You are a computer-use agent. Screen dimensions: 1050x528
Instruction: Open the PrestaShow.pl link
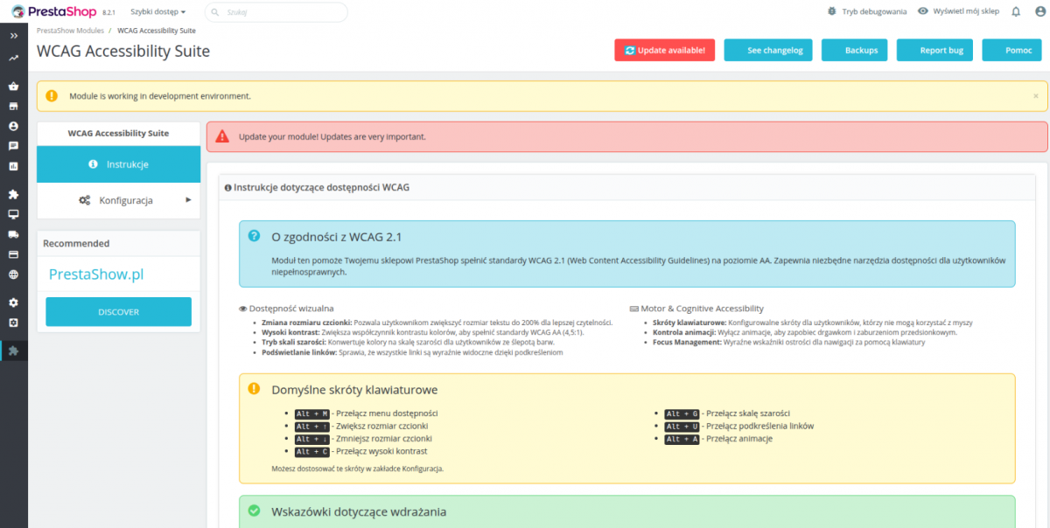coord(96,274)
